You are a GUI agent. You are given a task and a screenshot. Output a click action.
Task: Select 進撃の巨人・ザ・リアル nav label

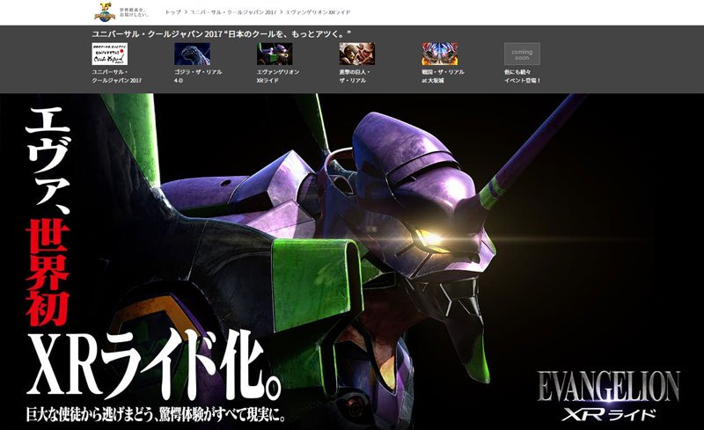(x=355, y=77)
